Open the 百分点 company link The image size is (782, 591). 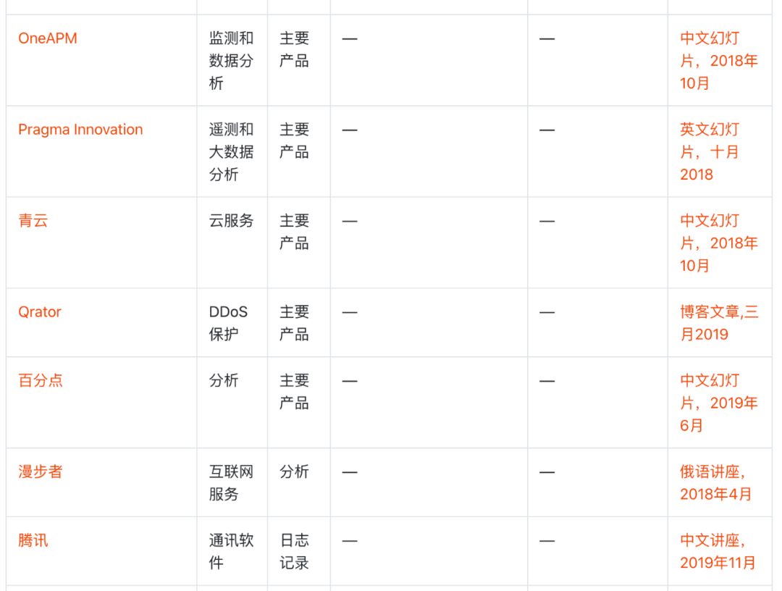point(41,380)
